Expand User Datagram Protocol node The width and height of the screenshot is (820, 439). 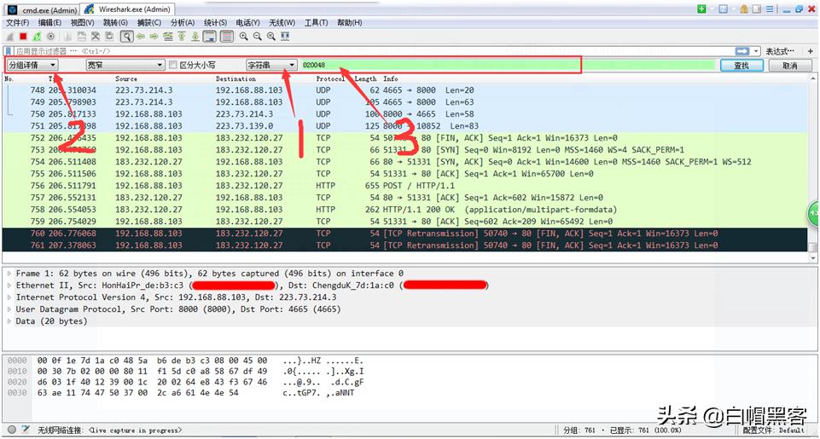click(9, 309)
